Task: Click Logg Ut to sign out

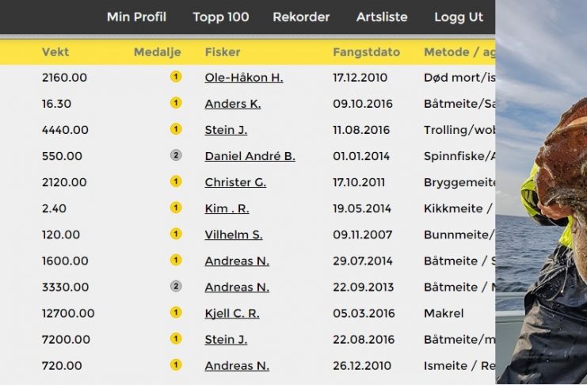Action: pyautogui.click(x=459, y=17)
